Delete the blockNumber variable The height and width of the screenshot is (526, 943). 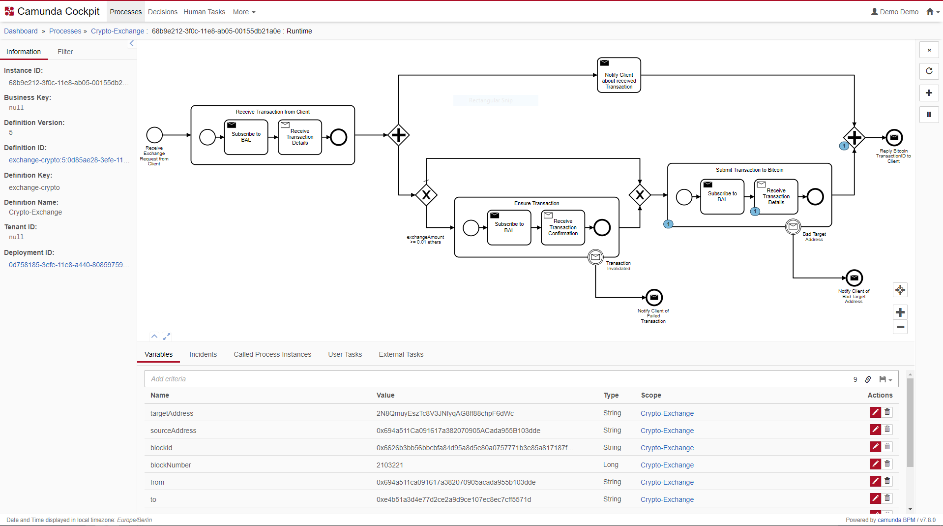[x=887, y=464]
